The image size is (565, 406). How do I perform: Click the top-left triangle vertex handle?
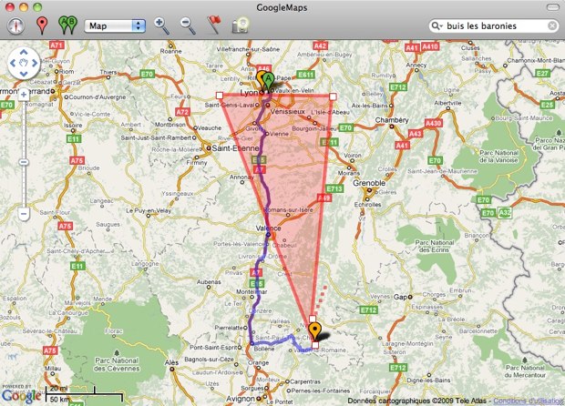pos(220,96)
